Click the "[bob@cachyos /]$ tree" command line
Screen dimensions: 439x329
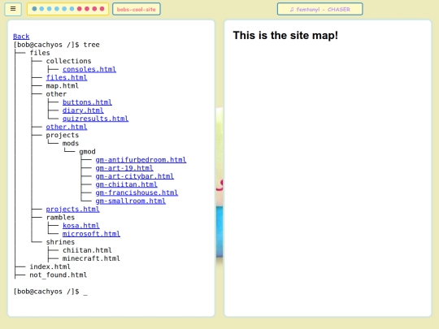pyautogui.click(x=57, y=45)
